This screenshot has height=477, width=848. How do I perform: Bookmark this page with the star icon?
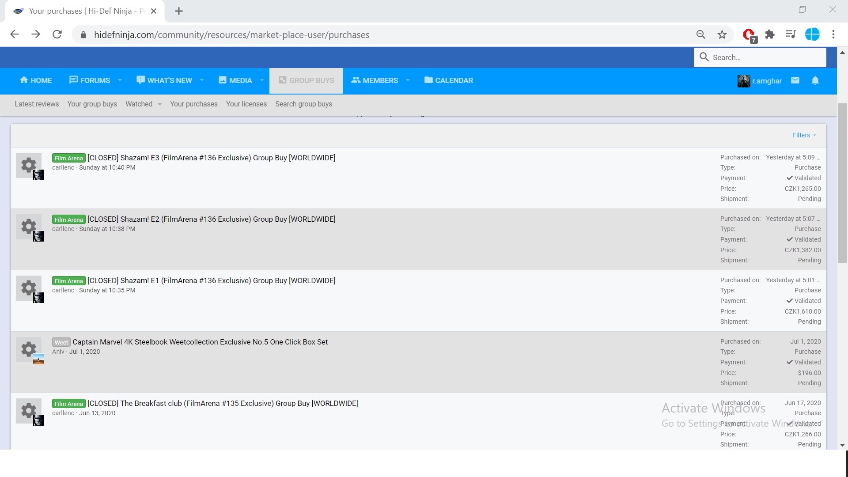722,34
